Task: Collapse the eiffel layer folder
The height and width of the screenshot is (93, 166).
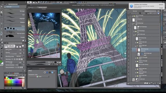Action: coord(136,46)
